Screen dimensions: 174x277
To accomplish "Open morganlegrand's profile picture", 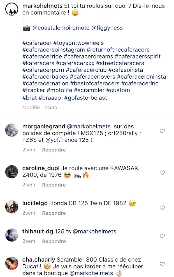I will pos(12,130).
